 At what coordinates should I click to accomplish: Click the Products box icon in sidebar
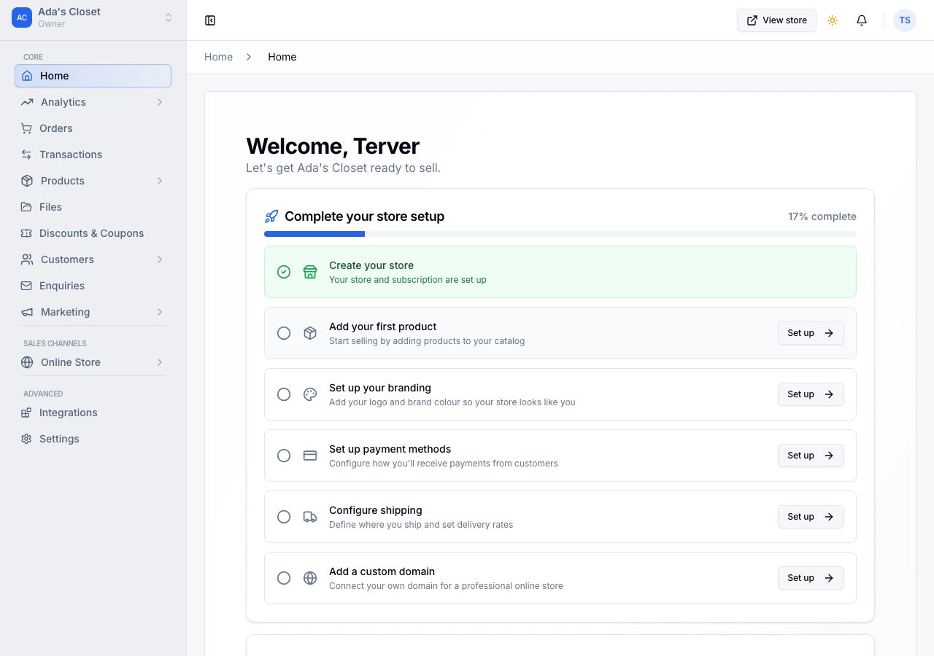(x=27, y=181)
